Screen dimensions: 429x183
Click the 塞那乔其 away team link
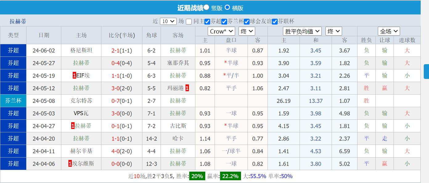click(178, 63)
